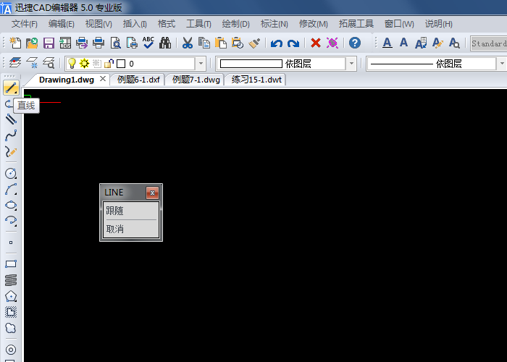Click the red X Delete icon
507x362 pixels.
tap(316, 43)
